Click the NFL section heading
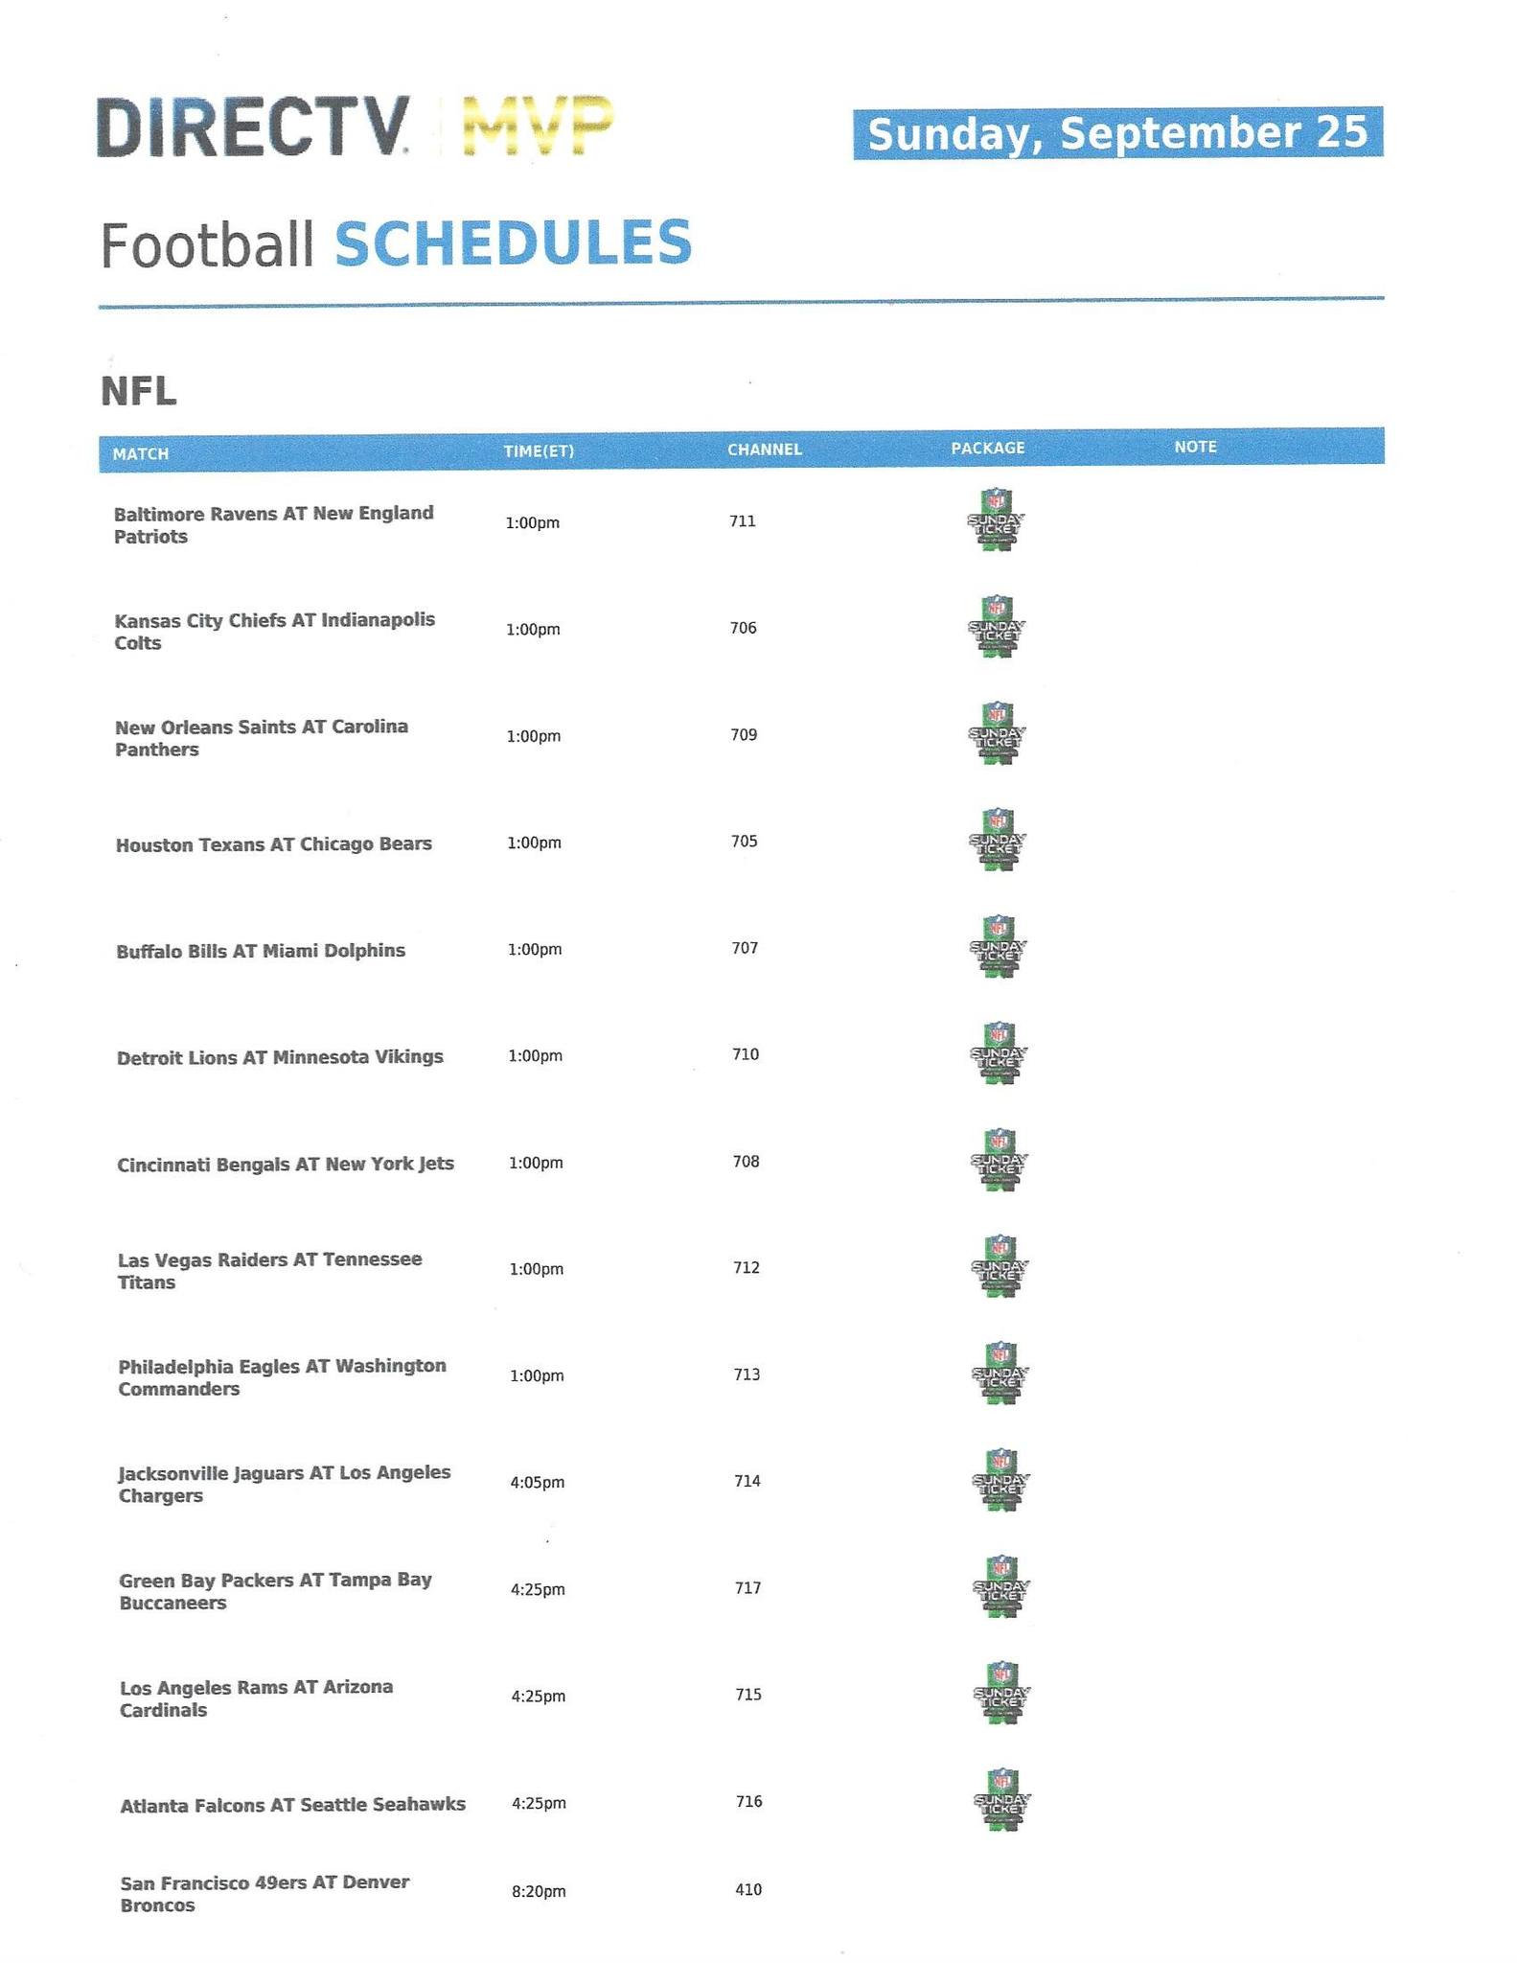 click(x=139, y=391)
